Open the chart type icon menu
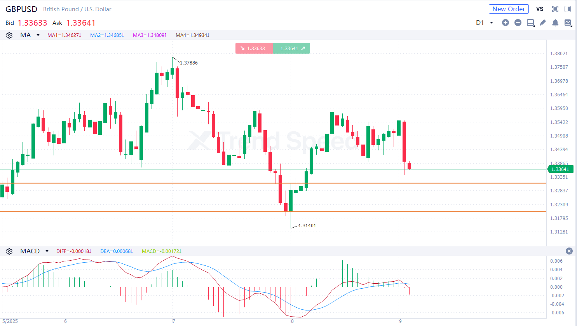 point(568,23)
